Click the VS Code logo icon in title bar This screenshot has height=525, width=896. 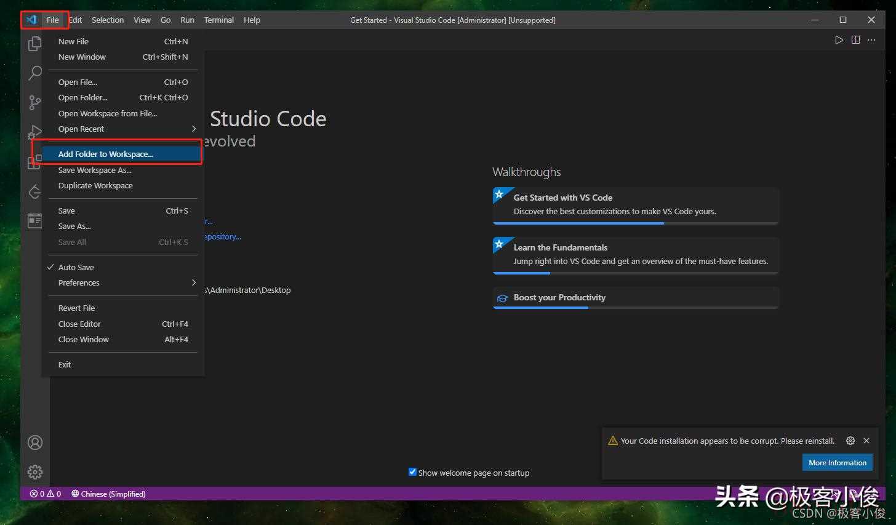coord(31,20)
